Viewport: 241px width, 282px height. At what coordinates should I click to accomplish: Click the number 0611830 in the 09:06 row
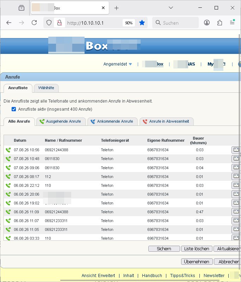pyautogui.click(x=52, y=168)
